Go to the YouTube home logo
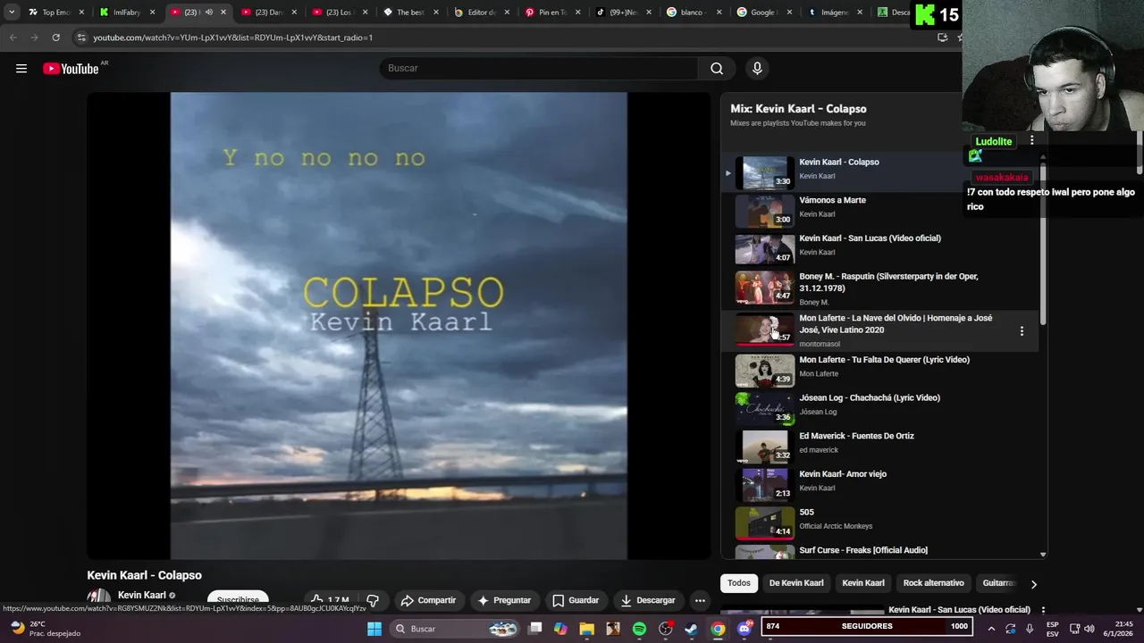Screen dimensions: 1144x643 tap(71, 69)
